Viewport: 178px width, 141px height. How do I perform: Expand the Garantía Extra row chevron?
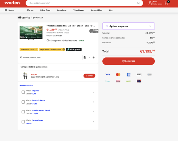coord(93,102)
